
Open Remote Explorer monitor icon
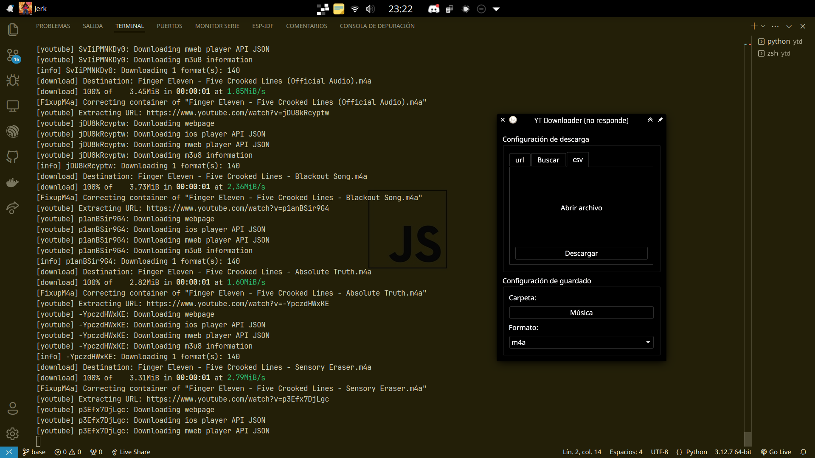pos(13,106)
